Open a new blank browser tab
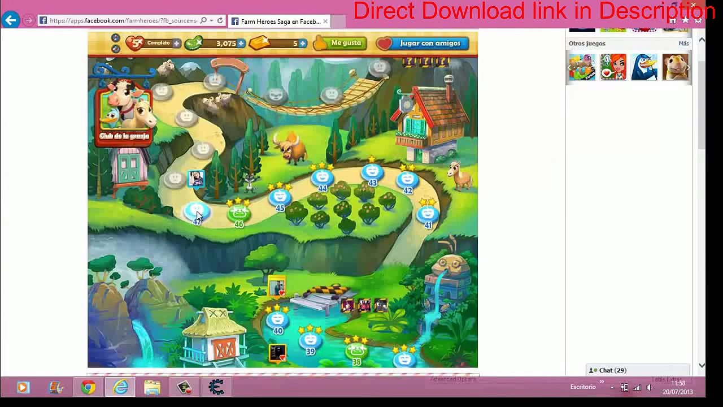This screenshot has height=407, width=723. pos(338,21)
